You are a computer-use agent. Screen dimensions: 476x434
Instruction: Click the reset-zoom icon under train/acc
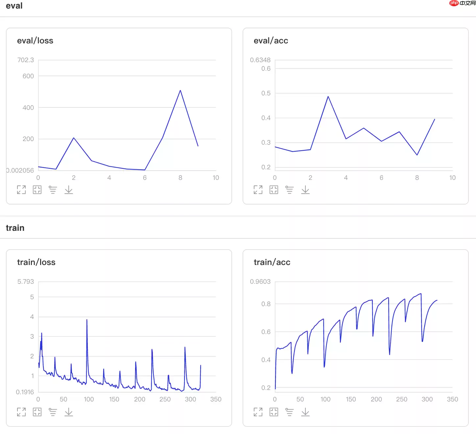coord(274,412)
